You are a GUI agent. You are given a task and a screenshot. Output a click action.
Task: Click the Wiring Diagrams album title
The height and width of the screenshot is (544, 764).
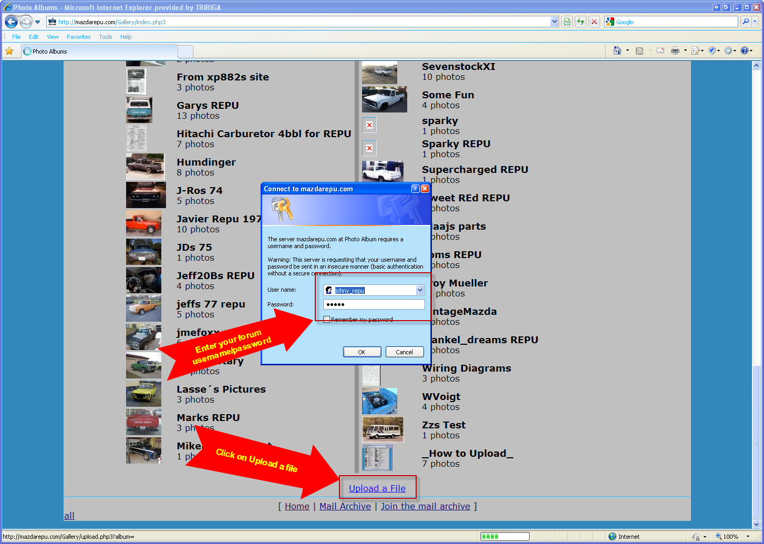coord(467,368)
